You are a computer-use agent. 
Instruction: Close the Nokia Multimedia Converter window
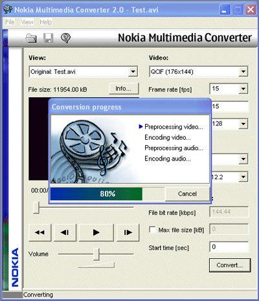(251, 10)
